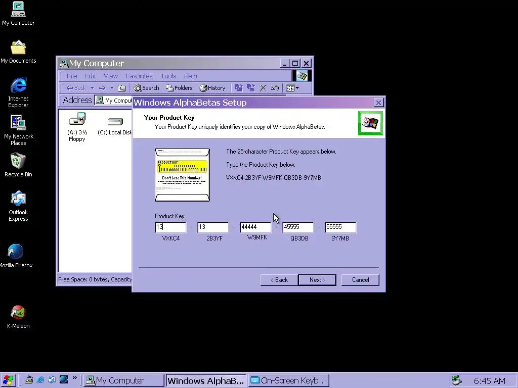Launch Outlook Express from the desktop

point(18,206)
